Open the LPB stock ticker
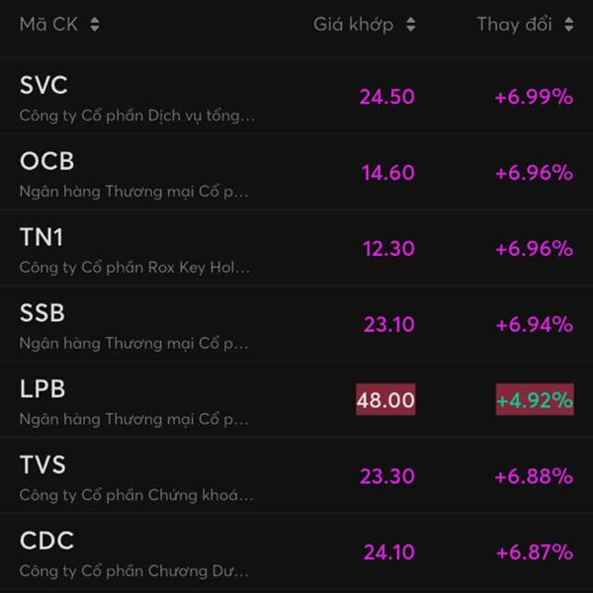This screenshot has width=593, height=593. coord(42,388)
